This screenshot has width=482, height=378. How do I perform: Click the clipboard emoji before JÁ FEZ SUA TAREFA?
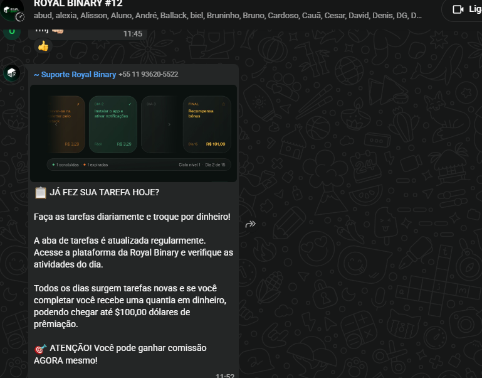(40, 193)
